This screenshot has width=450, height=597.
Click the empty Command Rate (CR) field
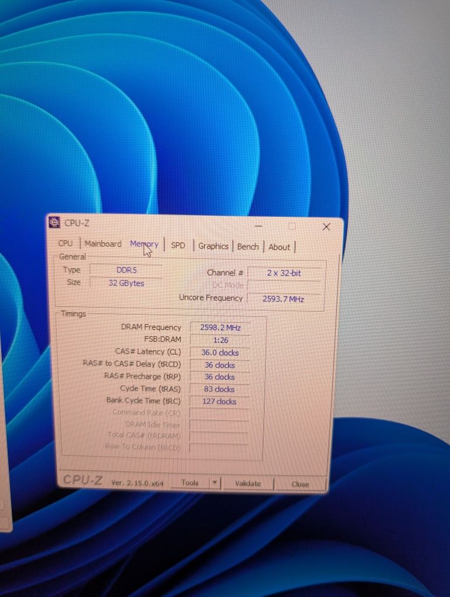220,414
